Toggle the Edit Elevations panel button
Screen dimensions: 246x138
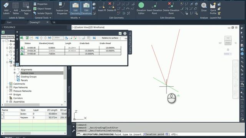[86, 8]
